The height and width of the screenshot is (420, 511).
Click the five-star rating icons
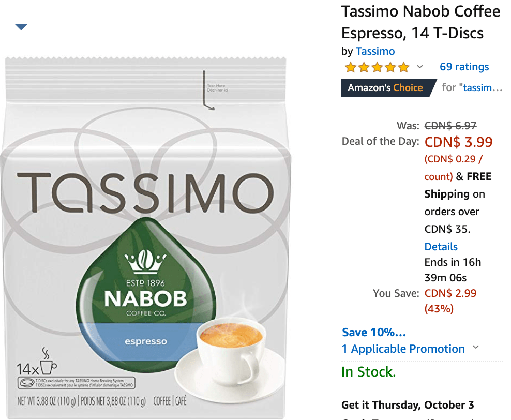click(x=377, y=67)
